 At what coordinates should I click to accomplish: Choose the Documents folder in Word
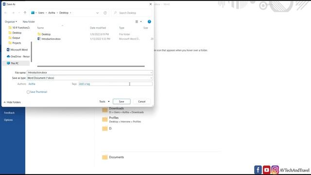(x=113, y=157)
